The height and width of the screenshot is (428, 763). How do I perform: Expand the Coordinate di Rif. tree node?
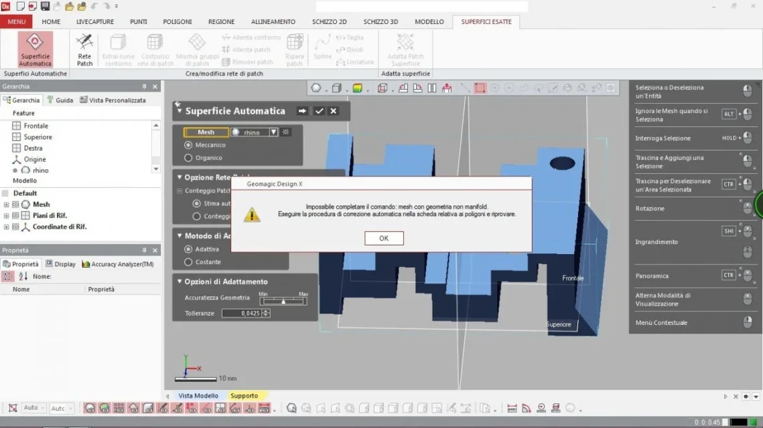pyautogui.click(x=6, y=227)
